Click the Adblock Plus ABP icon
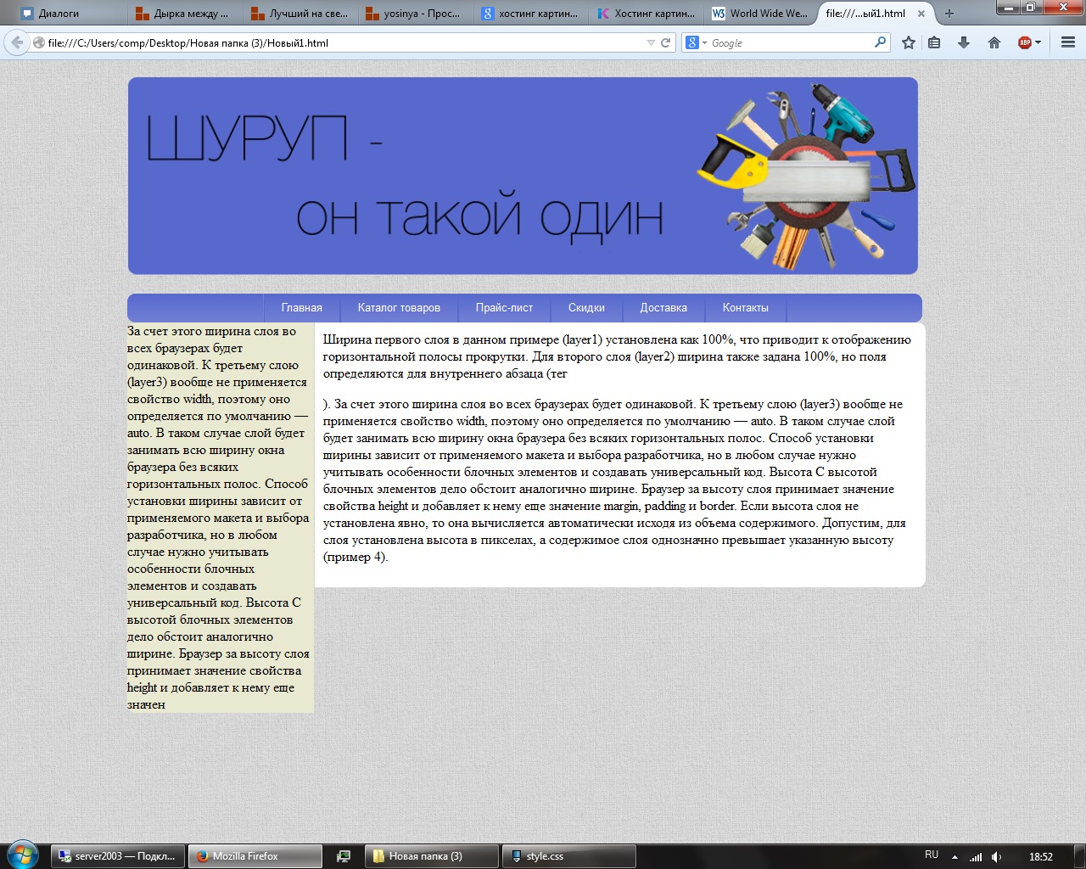This screenshot has height=869, width=1086. [x=1025, y=42]
